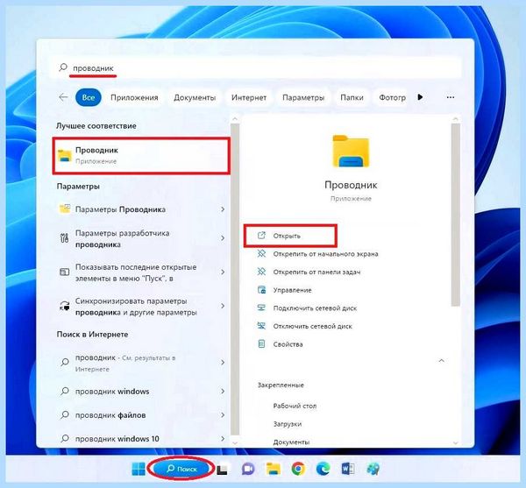Expand arrow next to Параметры разработчика

click(x=223, y=238)
